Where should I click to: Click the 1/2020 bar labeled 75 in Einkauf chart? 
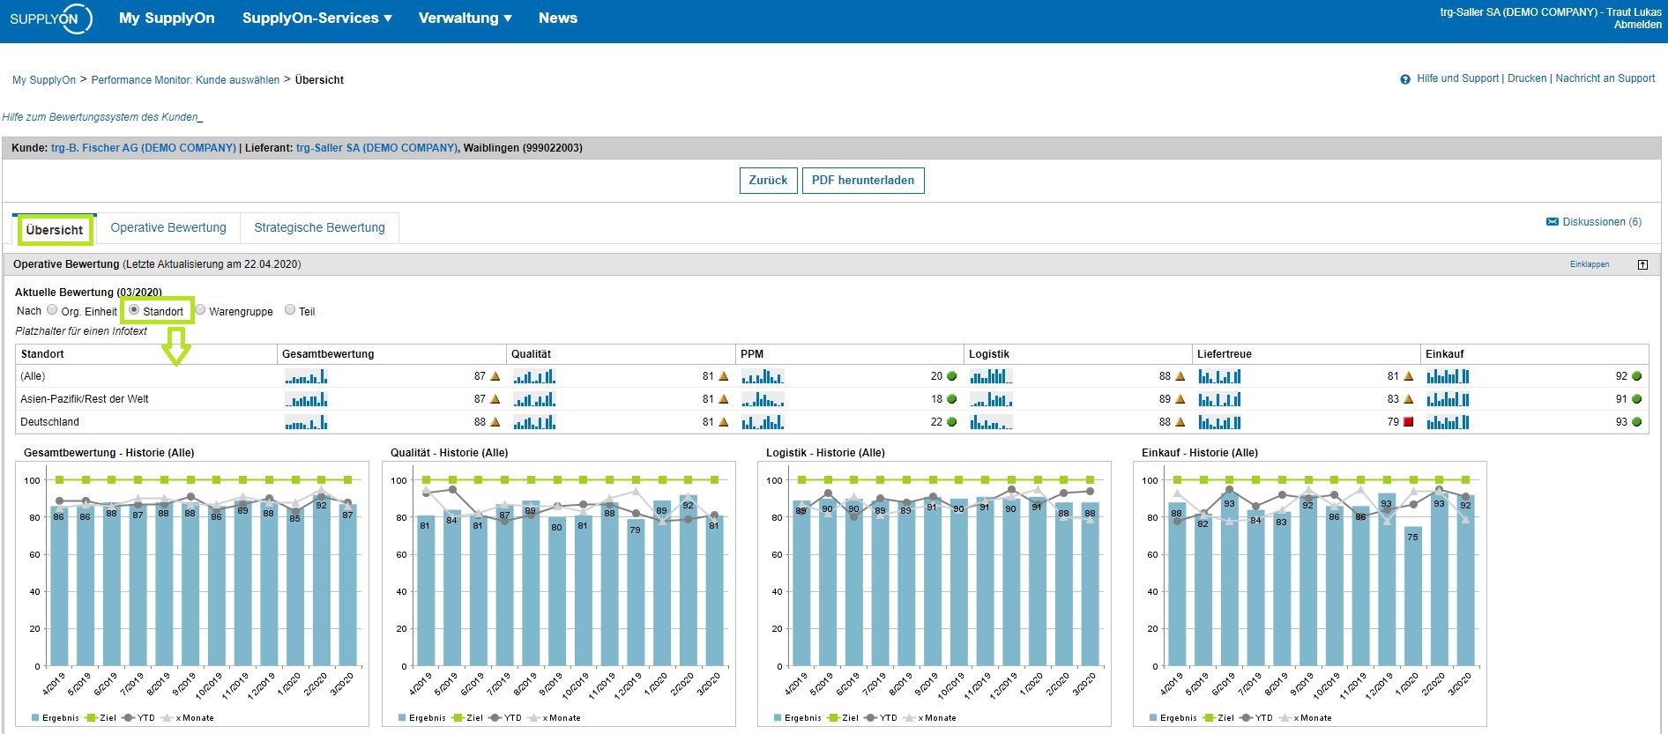1412,597
